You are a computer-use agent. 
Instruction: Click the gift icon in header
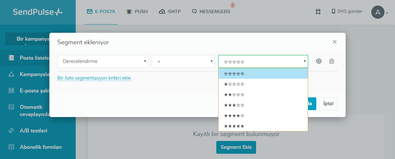click(x=318, y=11)
